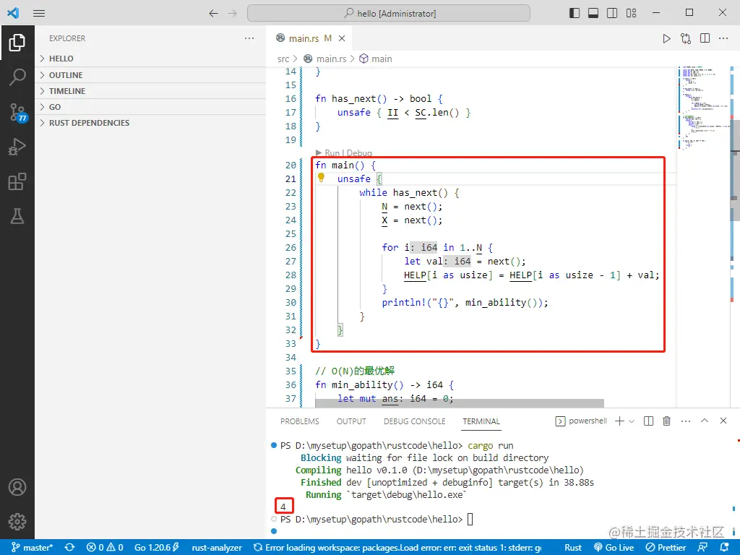
Task: Select the powershell terminal label
Action: (x=581, y=421)
